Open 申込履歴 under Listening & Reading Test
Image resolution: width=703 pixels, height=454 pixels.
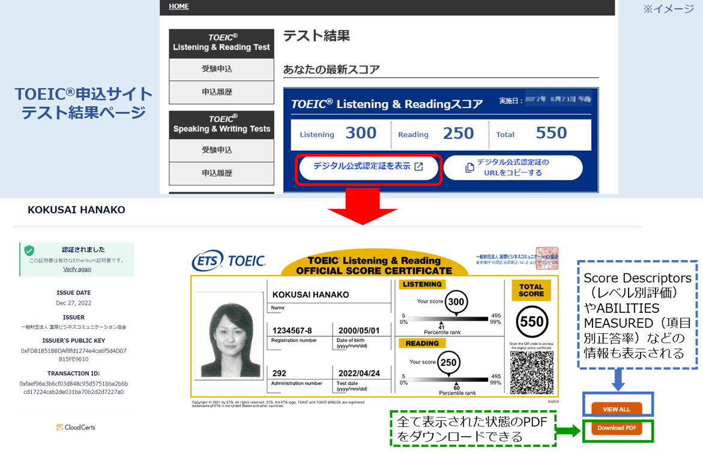(x=221, y=91)
